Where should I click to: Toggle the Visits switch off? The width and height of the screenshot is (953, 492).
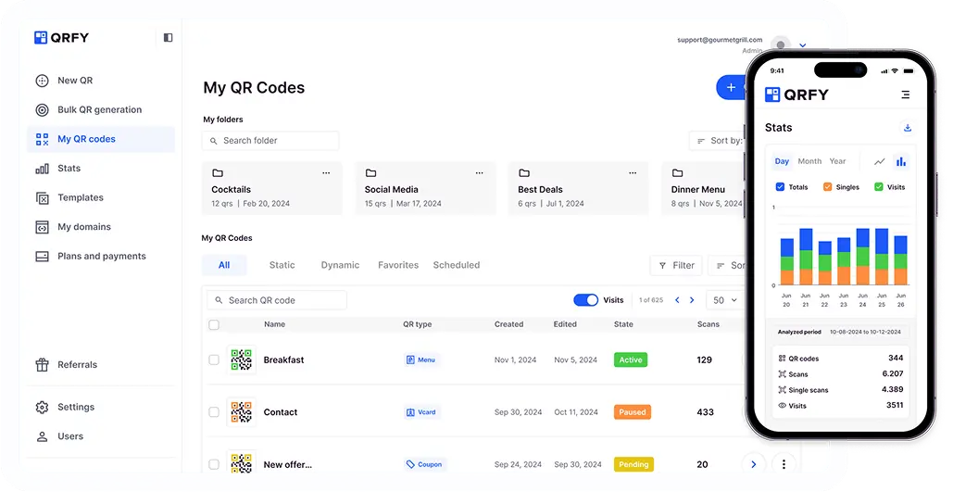[585, 300]
